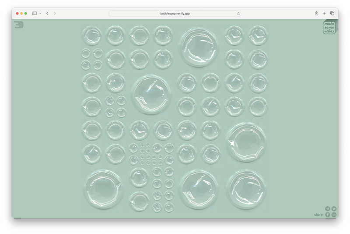The width and height of the screenshot is (350, 234).
Task: Expand the sidebar dropdown chevron
Action: click(x=40, y=14)
